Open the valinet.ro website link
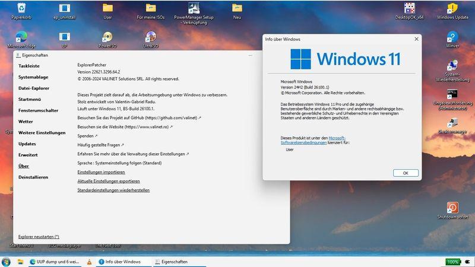Image resolution: width=475 pixels, height=267 pixels. [125, 127]
